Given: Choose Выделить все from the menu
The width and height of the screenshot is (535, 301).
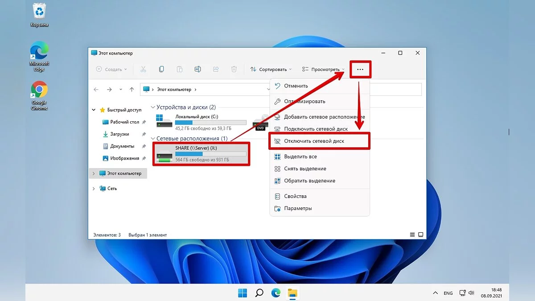Looking at the screenshot, I should click(x=300, y=157).
